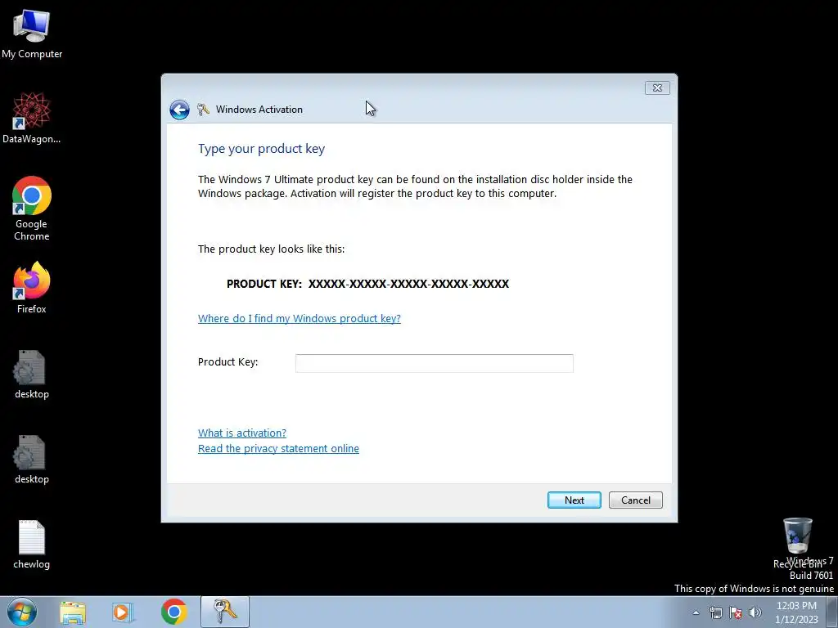
Task: Select the upper desktop config file icon
Action: pyautogui.click(x=32, y=375)
